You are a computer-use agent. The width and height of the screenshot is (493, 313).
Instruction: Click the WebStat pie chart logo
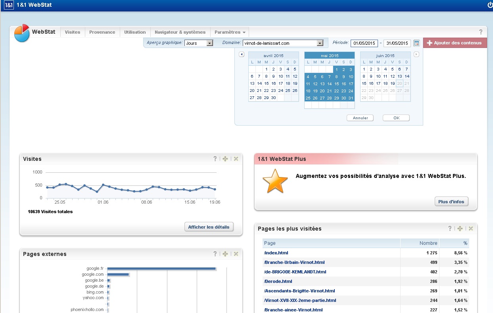point(22,33)
